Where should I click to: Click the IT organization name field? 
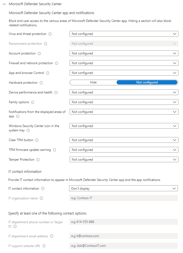(123, 198)
